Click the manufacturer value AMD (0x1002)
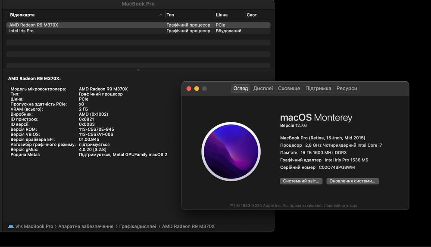Viewport: 431px width, 247px height. point(94,114)
